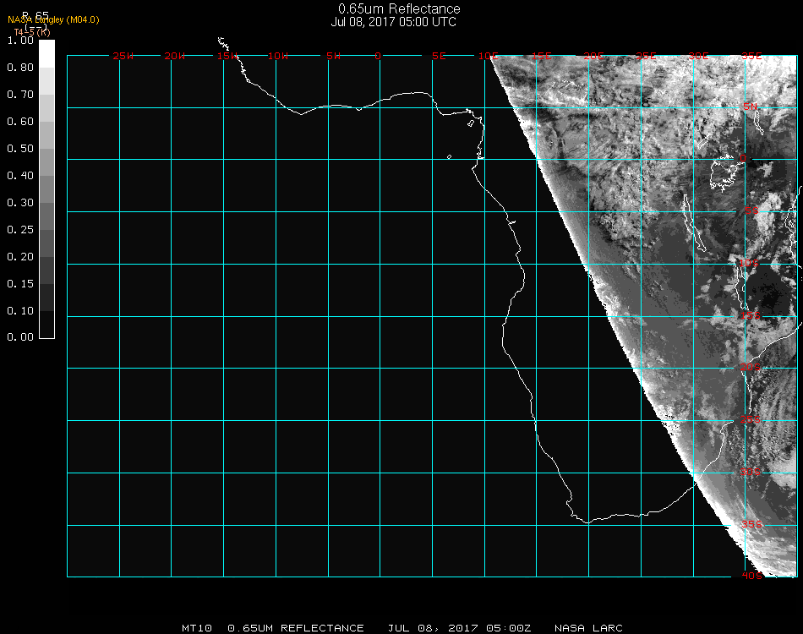Viewport: 803px width, 634px height.
Task: Click the 20W longitude label
Action: pyautogui.click(x=175, y=56)
